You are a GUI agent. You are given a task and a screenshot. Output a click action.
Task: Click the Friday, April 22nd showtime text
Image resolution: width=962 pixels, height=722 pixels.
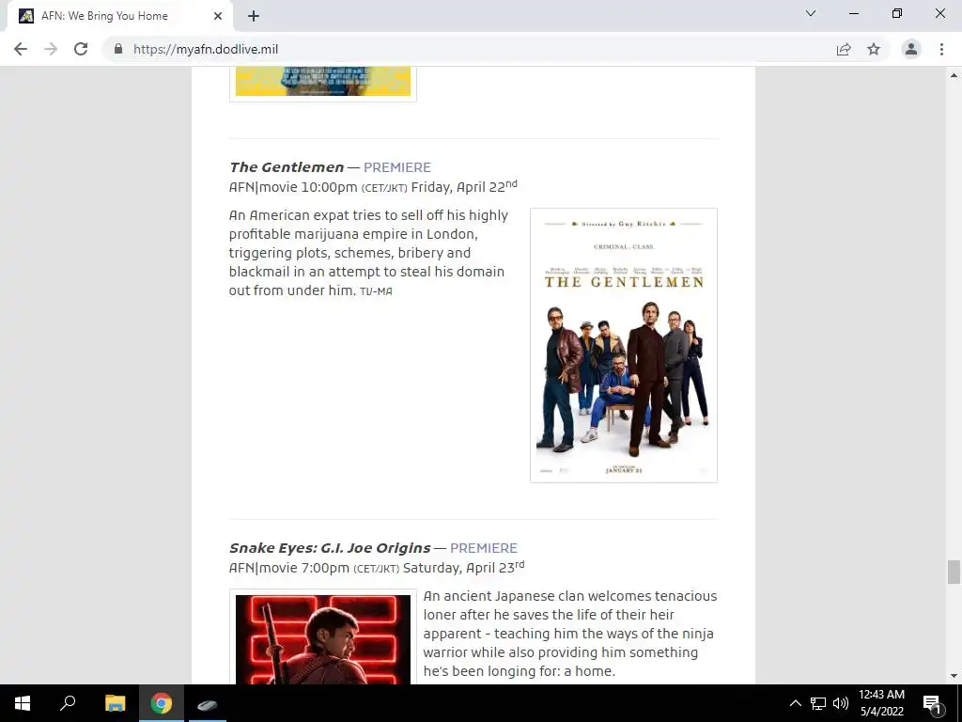pyautogui.click(x=464, y=186)
